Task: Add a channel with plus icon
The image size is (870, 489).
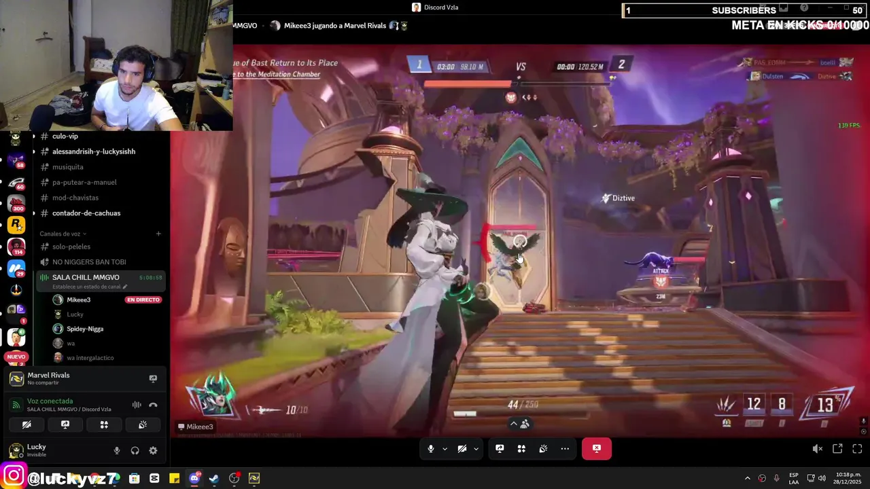Action: coord(158,234)
